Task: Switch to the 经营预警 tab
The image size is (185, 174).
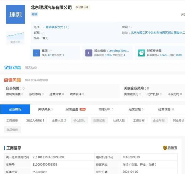Action: tap(136, 109)
